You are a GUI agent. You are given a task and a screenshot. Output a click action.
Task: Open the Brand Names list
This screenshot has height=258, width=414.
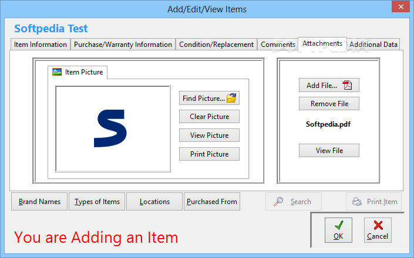pos(39,202)
